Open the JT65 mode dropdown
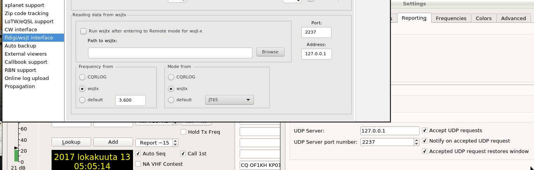 [x=229, y=100]
